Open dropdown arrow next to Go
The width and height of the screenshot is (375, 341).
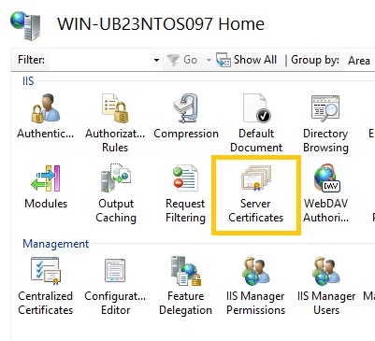209,60
